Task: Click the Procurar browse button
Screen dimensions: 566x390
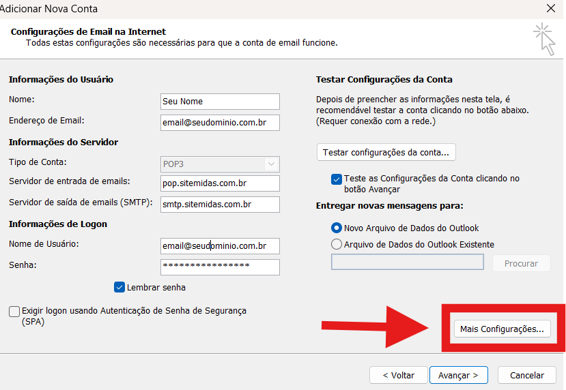Action: coord(521,263)
